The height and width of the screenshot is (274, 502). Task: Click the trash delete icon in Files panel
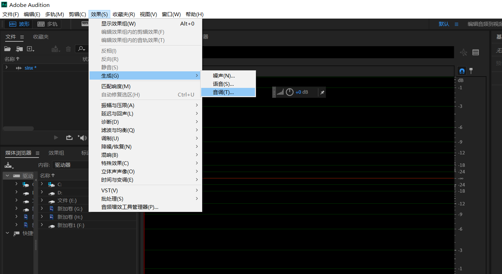click(x=68, y=49)
